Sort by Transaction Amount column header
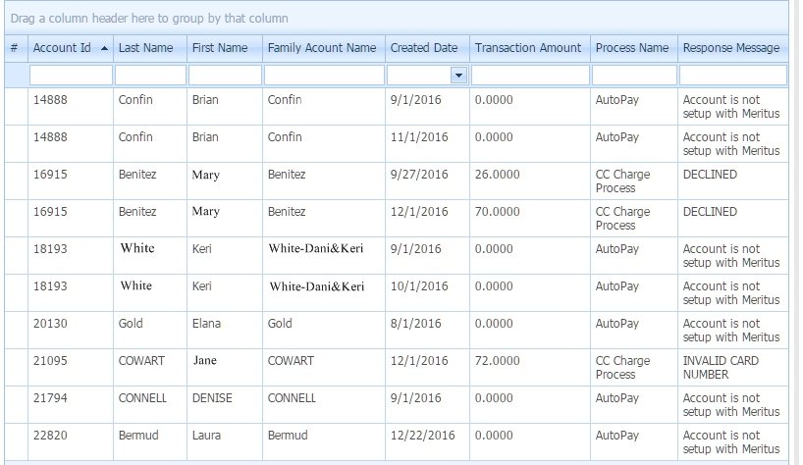 [530, 48]
